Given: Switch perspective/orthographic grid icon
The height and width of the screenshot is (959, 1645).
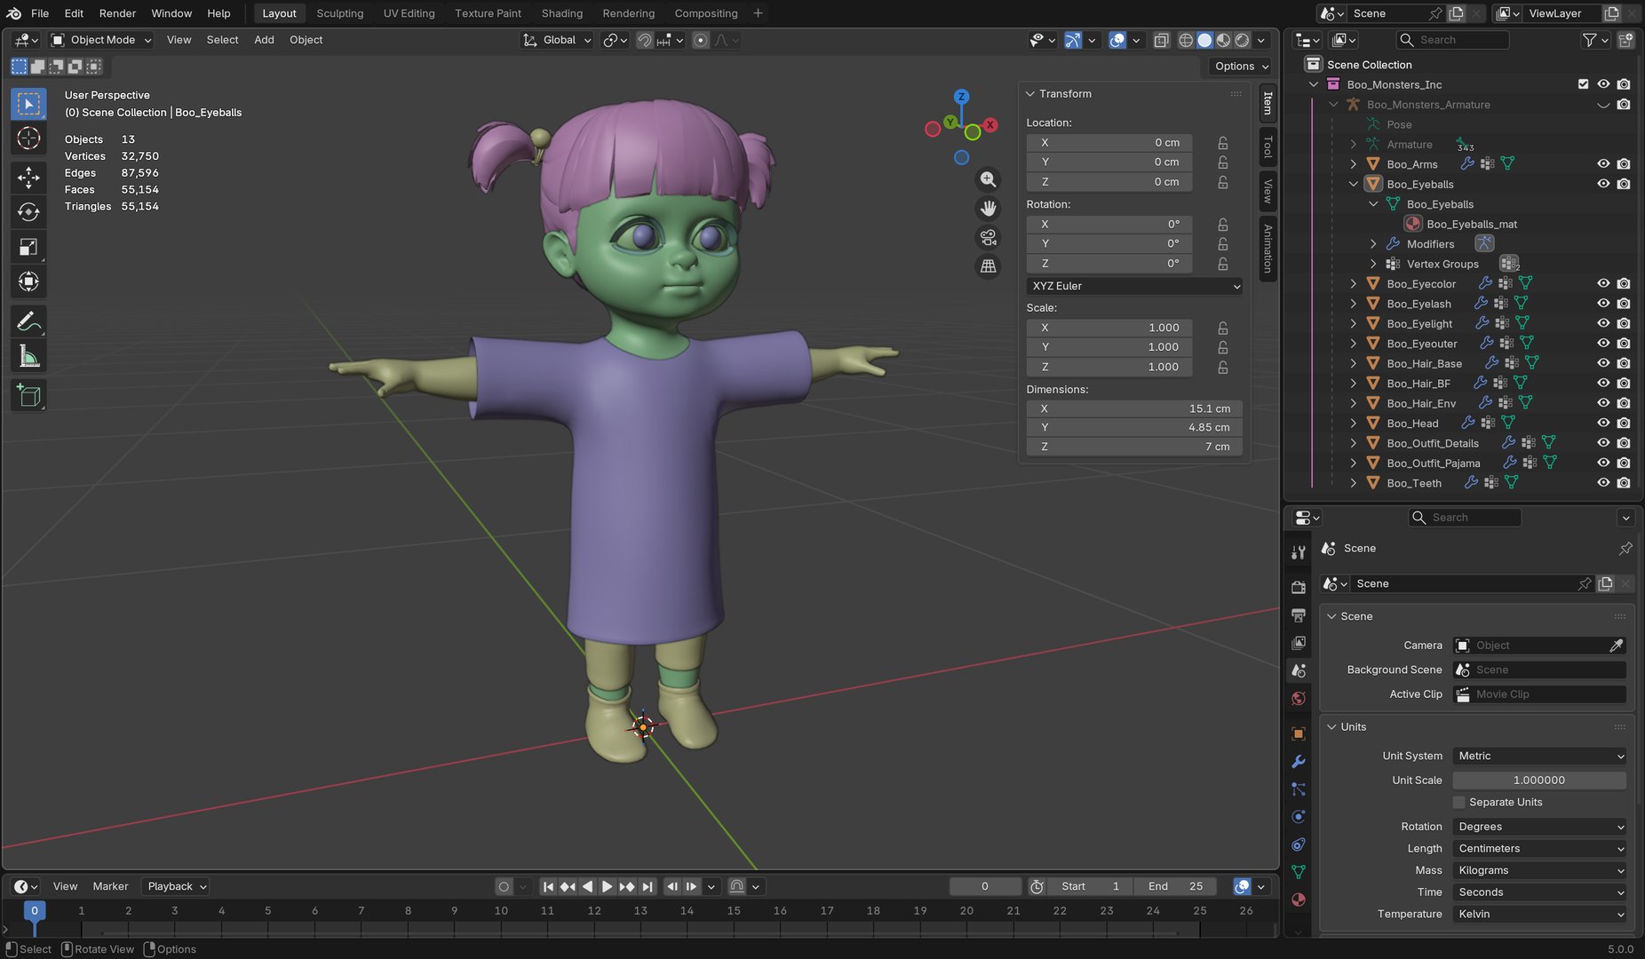Looking at the screenshot, I should [x=988, y=266].
